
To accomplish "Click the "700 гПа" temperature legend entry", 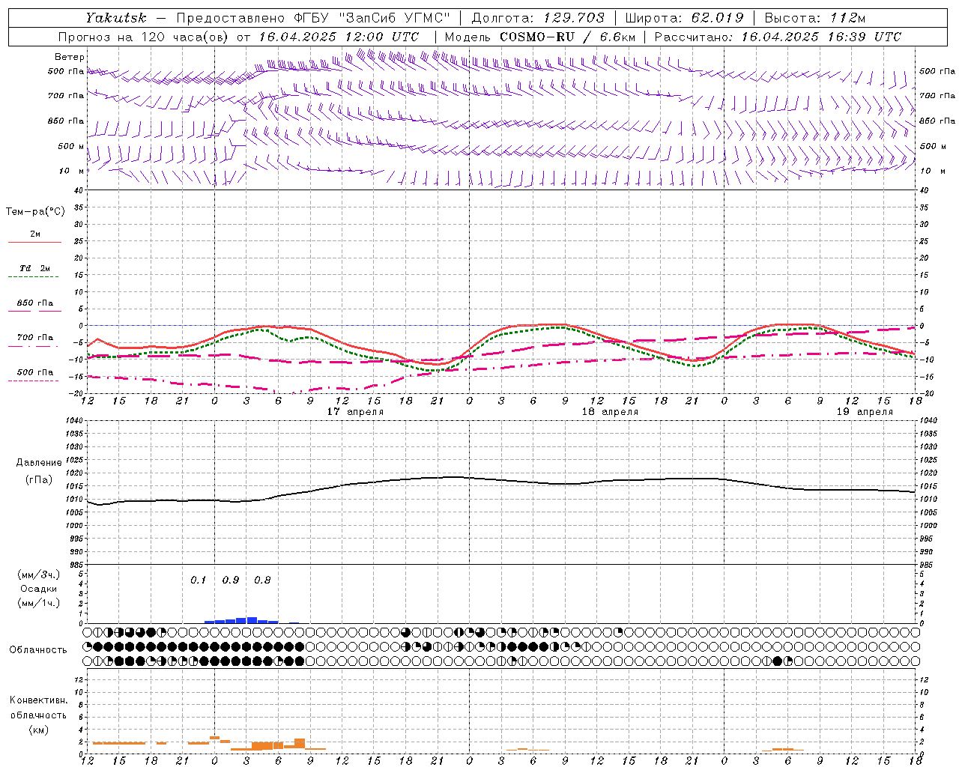I will click(x=34, y=338).
